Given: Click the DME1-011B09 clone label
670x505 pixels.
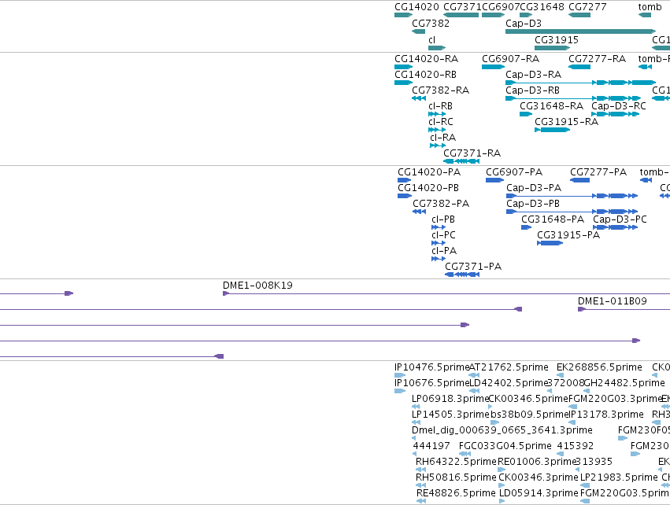Looking at the screenshot, I should click(613, 301).
